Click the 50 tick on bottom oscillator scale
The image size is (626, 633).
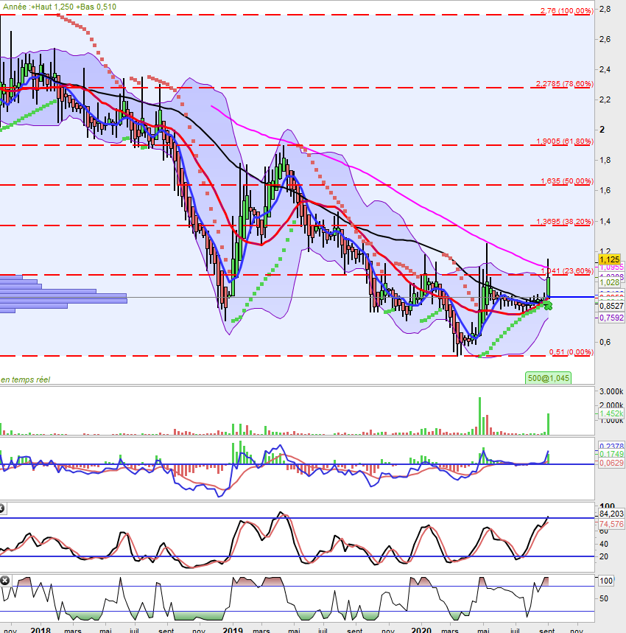(x=603, y=598)
